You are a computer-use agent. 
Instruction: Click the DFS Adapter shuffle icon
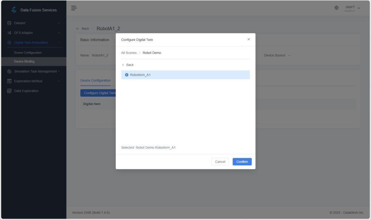[x=9, y=33]
